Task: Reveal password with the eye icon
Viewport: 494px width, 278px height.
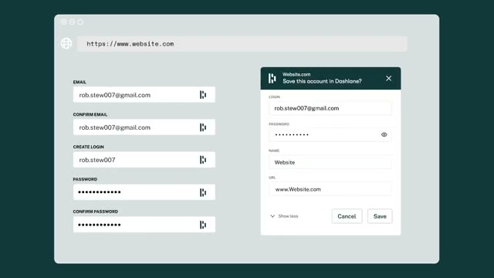Action: 384,134
